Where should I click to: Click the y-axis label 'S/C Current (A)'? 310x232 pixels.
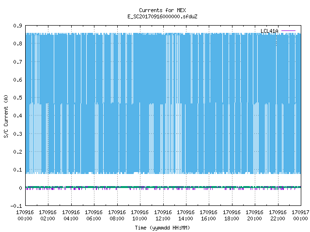[6, 116]
